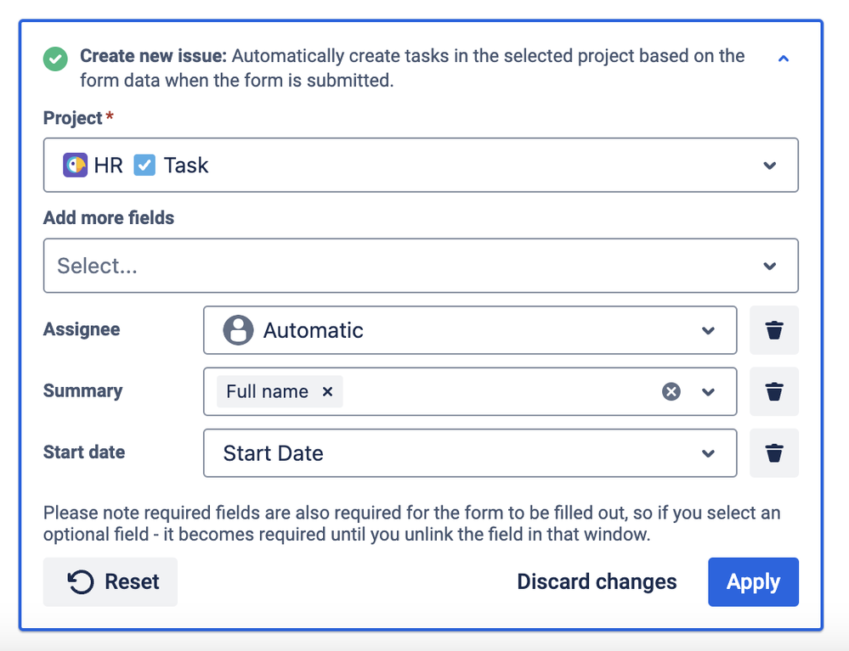Click the blue Task type checkbox icon
This screenshot has height=651, width=849.
tap(145, 165)
